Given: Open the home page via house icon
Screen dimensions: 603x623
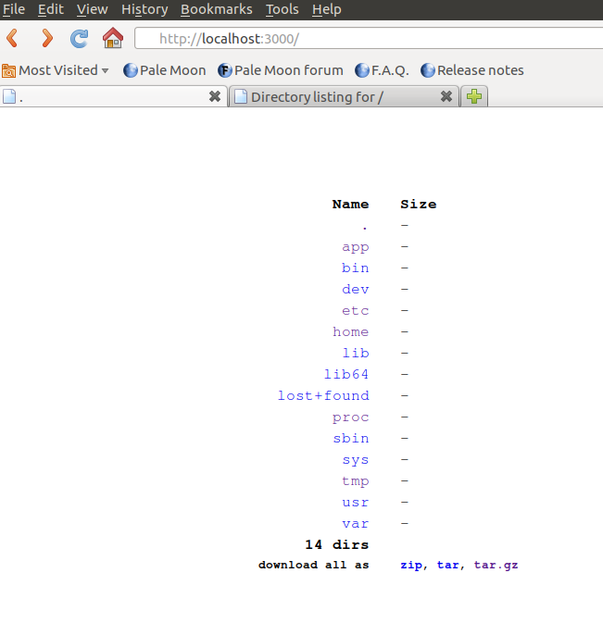Looking at the screenshot, I should pyautogui.click(x=113, y=38).
